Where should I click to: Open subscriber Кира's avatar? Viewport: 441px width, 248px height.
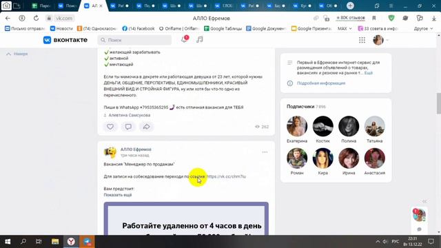click(323, 158)
